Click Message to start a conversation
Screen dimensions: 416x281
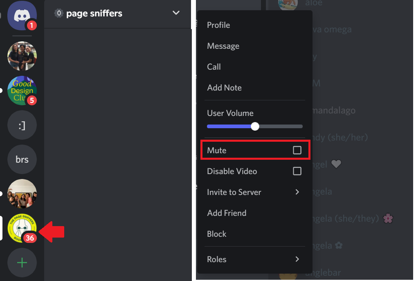pyautogui.click(x=223, y=46)
